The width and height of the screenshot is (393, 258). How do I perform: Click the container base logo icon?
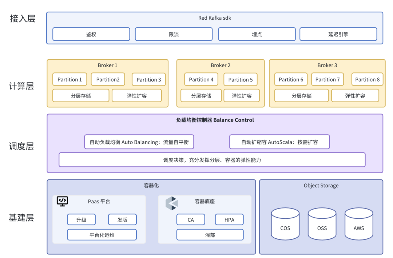172,203
